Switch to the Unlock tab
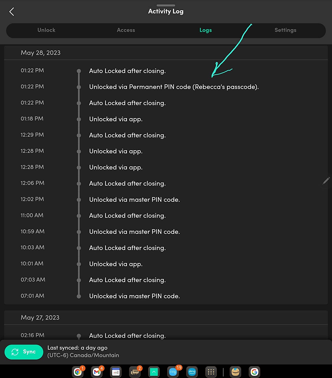This screenshot has width=332, height=378. coord(46,30)
